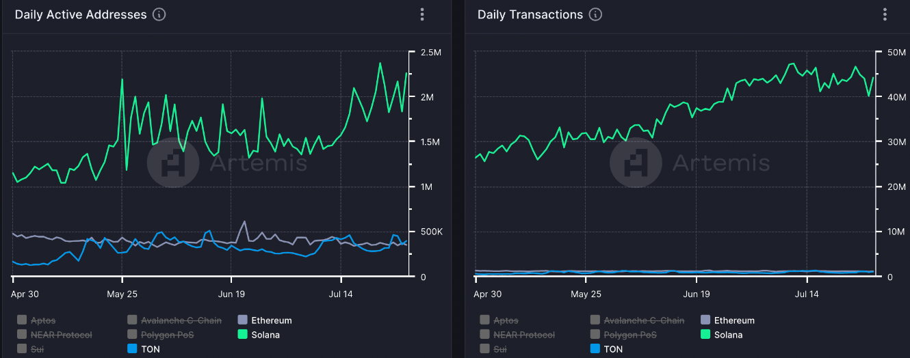Click the 2.5M axis value on Active Addresses
Screen dimensions: 910x358
click(x=431, y=53)
